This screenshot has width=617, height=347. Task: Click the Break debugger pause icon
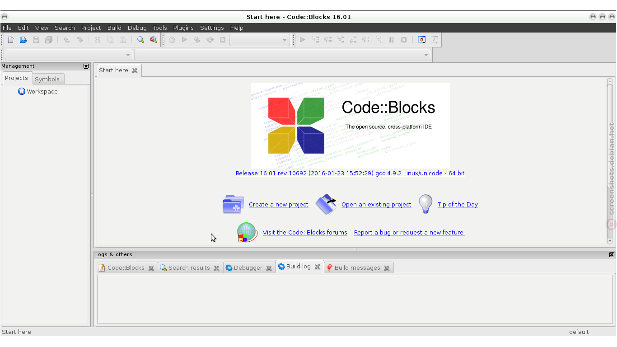391,40
